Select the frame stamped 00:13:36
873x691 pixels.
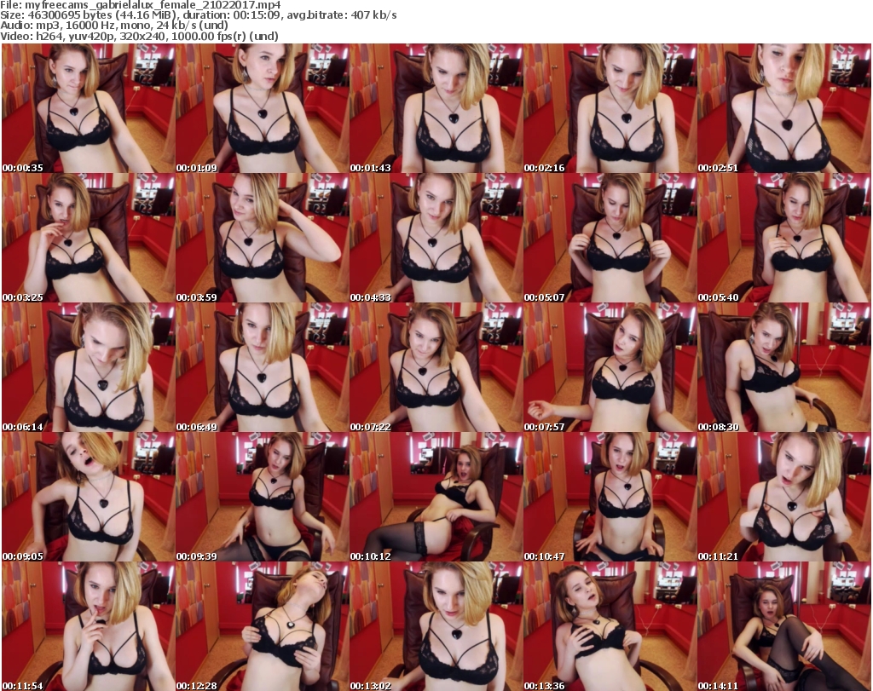pos(610,626)
